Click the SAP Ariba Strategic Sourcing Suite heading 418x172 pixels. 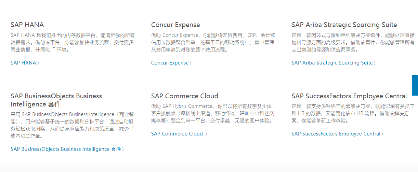[344, 25]
